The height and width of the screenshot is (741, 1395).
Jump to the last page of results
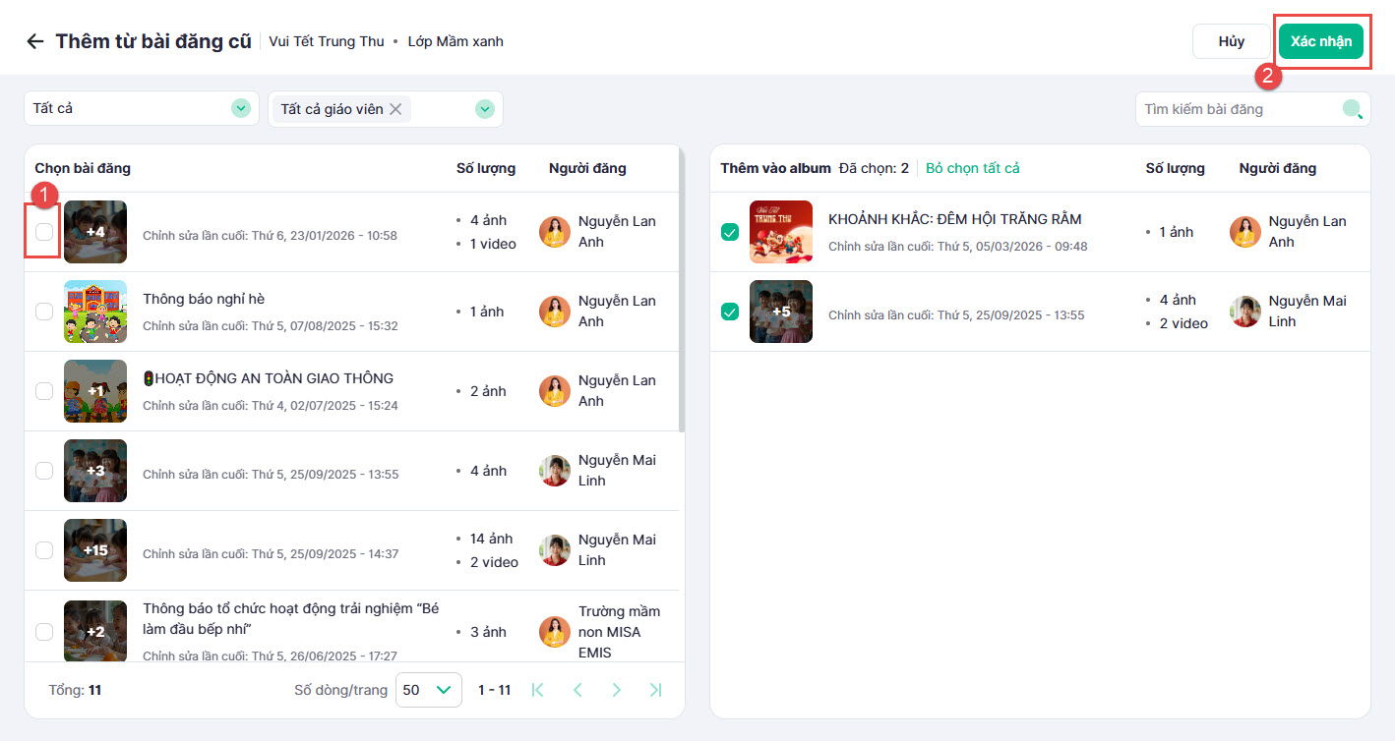click(x=656, y=690)
